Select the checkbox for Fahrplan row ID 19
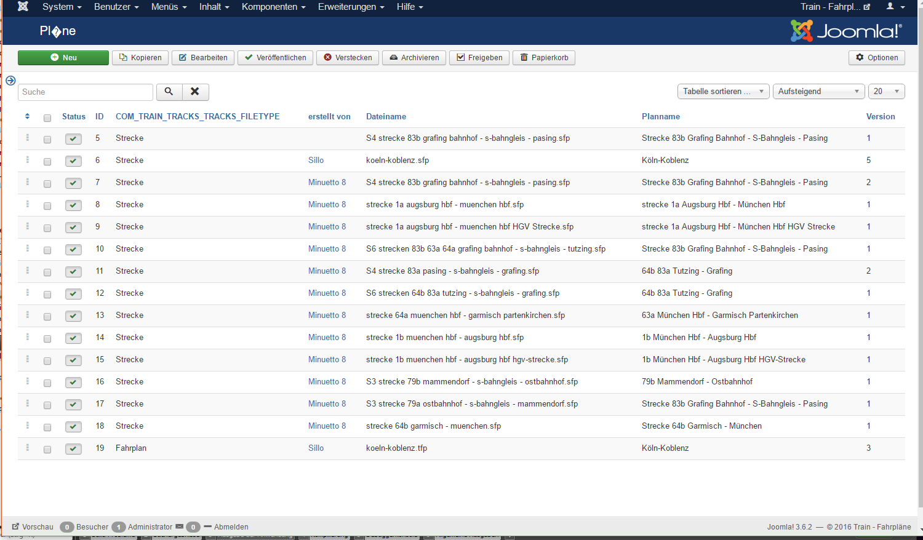923x540 pixels. point(47,450)
